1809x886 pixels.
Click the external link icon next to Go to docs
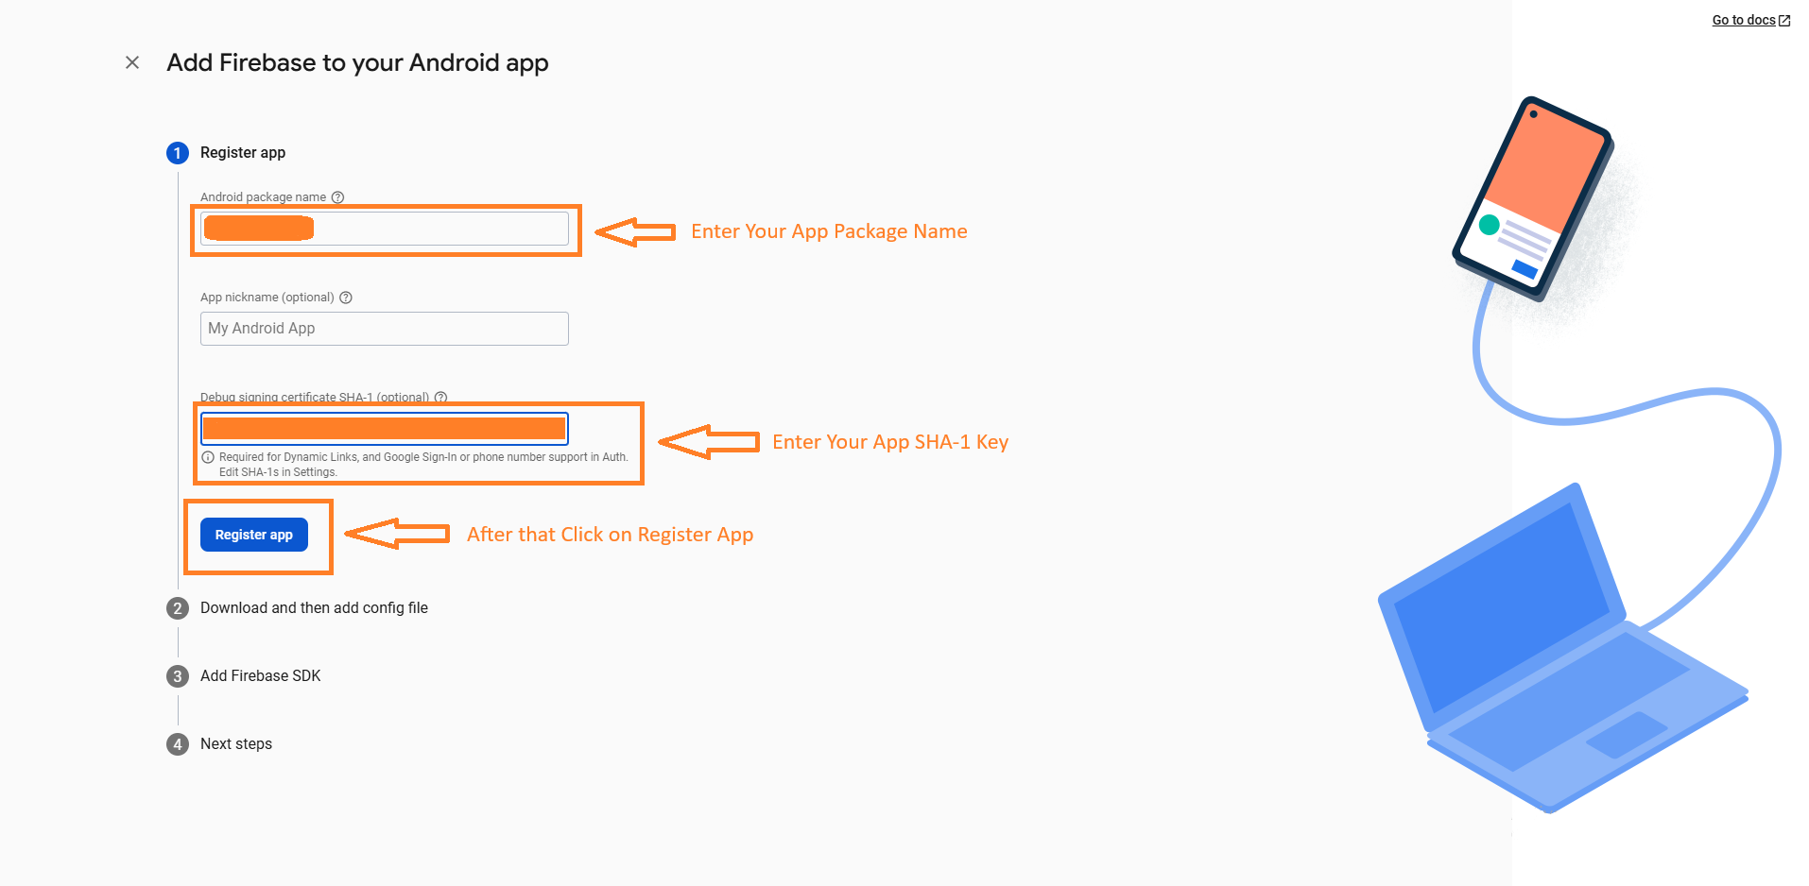[1784, 21]
